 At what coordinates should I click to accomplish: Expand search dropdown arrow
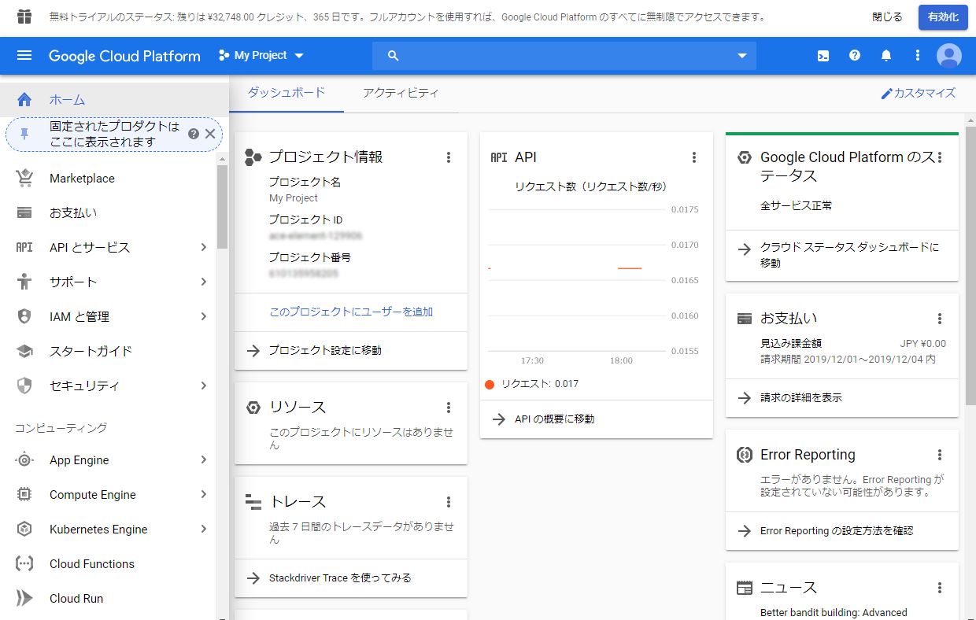(741, 56)
